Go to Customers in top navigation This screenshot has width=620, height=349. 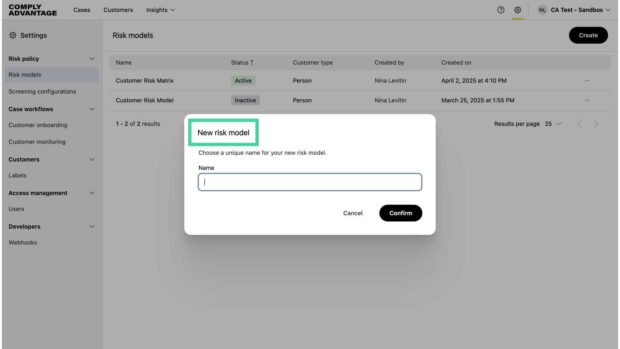(x=118, y=10)
